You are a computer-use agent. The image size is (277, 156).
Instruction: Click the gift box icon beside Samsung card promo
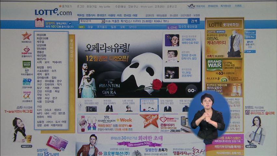tap(39, 23)
